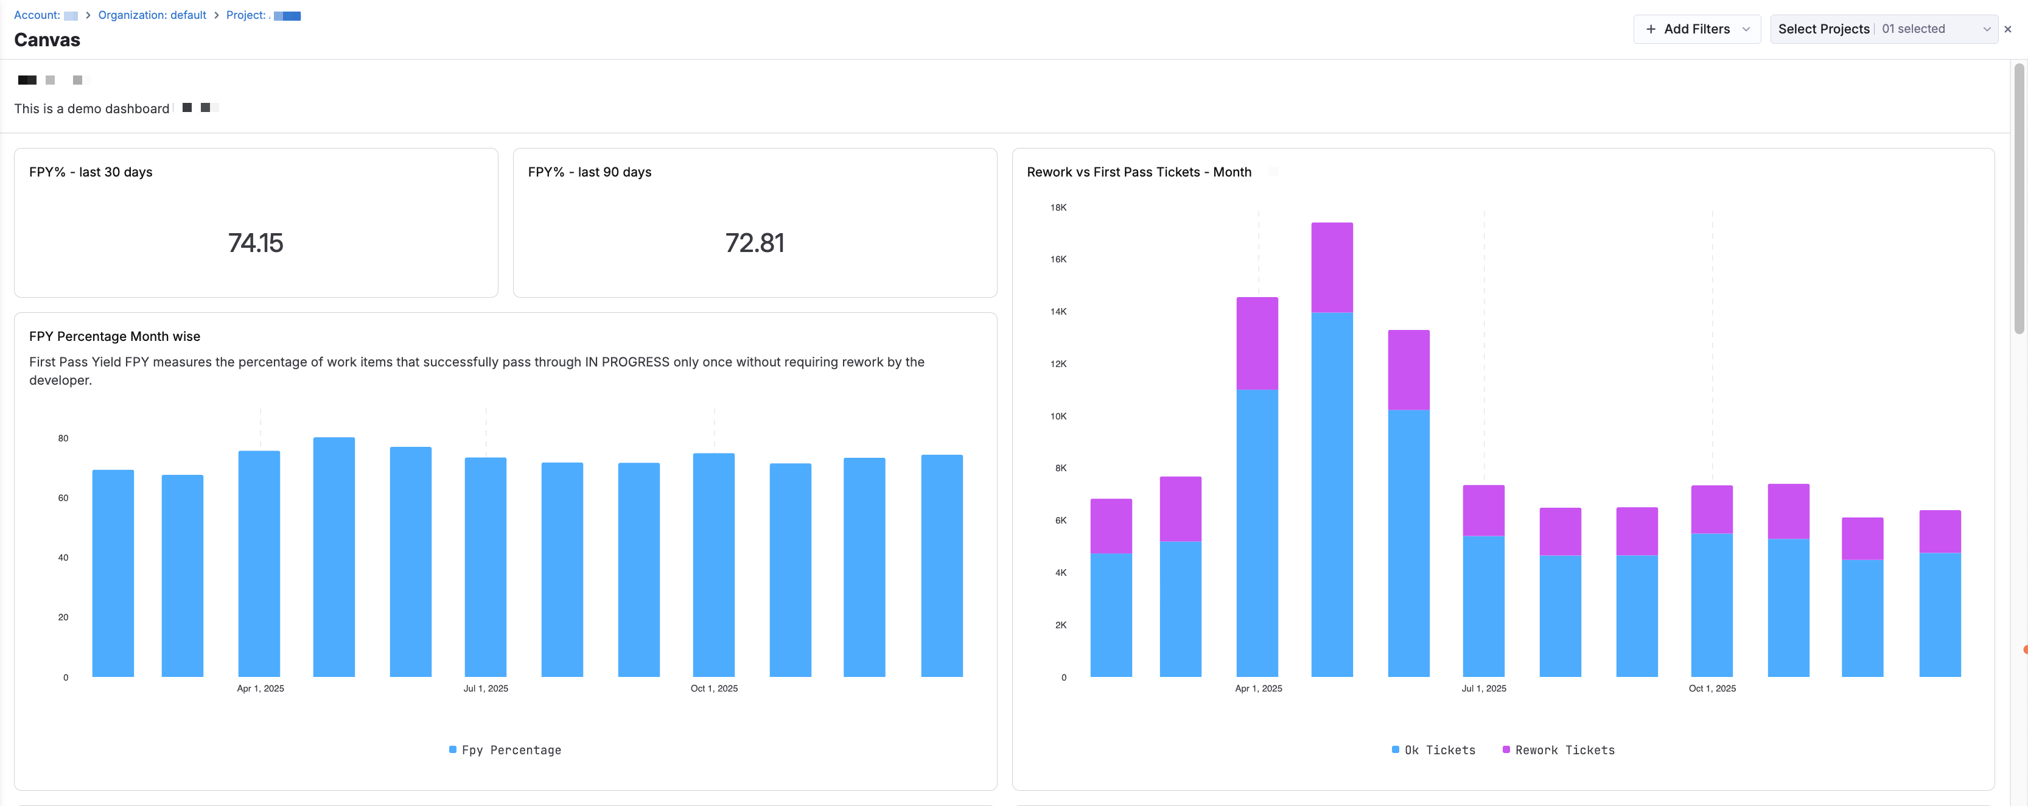
Task: Expand the Add Filters dropdown chevron
Action: click(x=1746, y=29)
